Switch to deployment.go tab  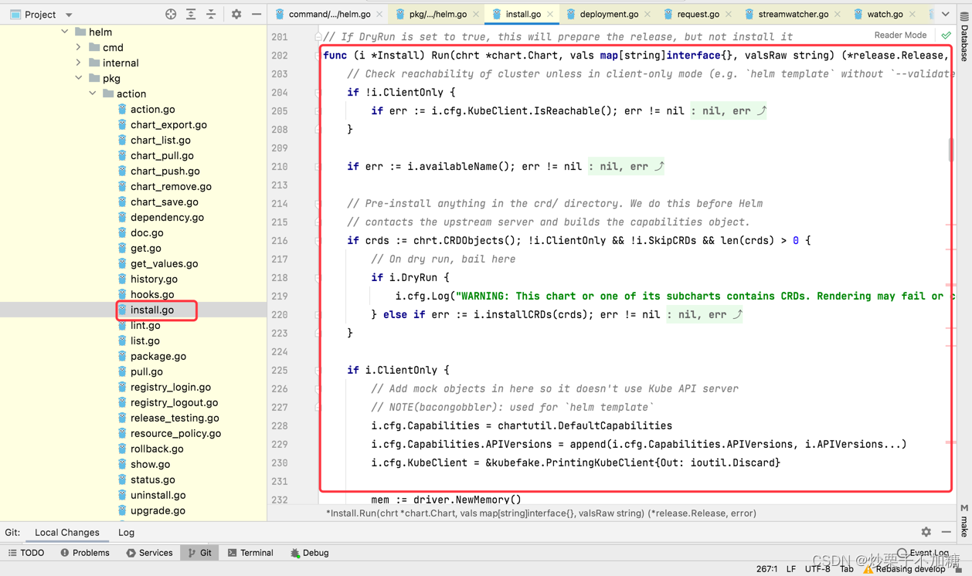tap(609, 14)
